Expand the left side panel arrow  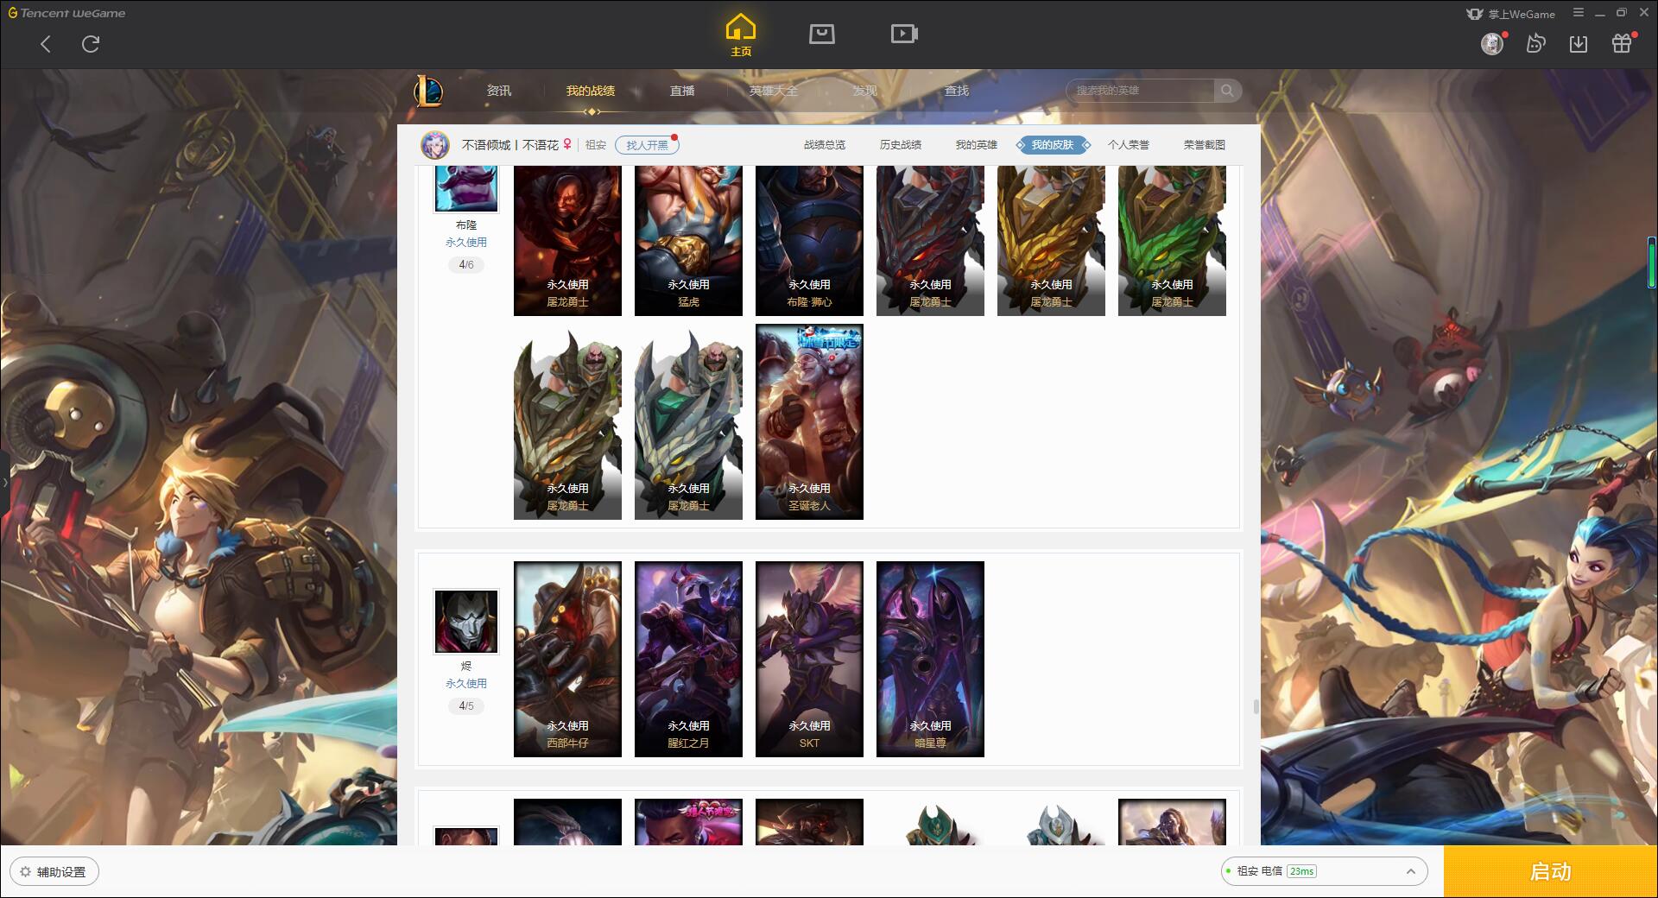pyautogui.click(x=4, y=483)
